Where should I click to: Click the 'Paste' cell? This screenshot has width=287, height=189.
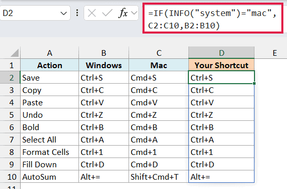[50, 102]
